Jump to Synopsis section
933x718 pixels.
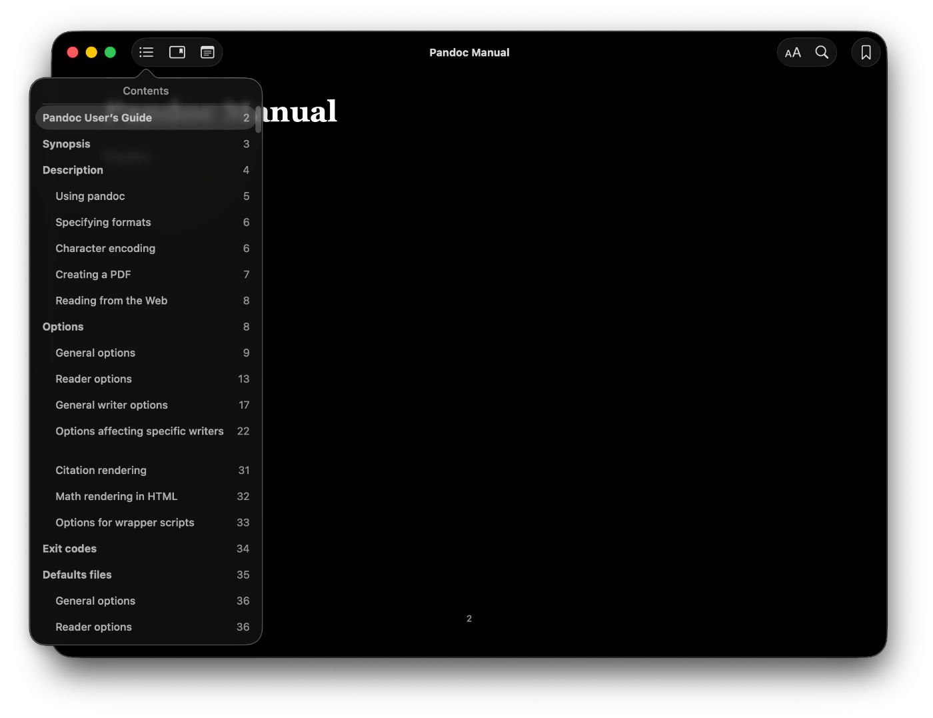coord(145,144)
